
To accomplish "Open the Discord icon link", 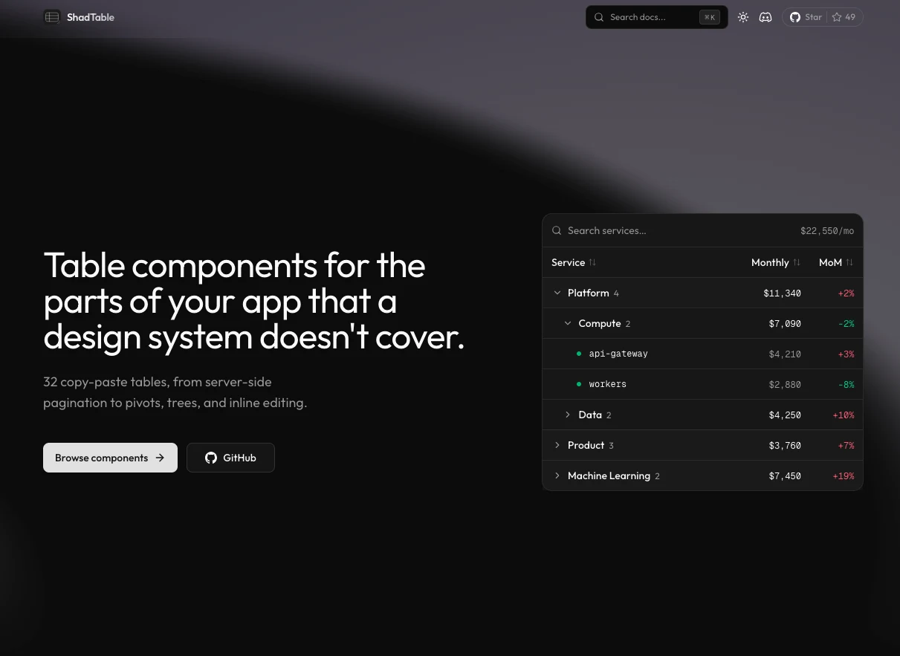I will click(765, 17).
